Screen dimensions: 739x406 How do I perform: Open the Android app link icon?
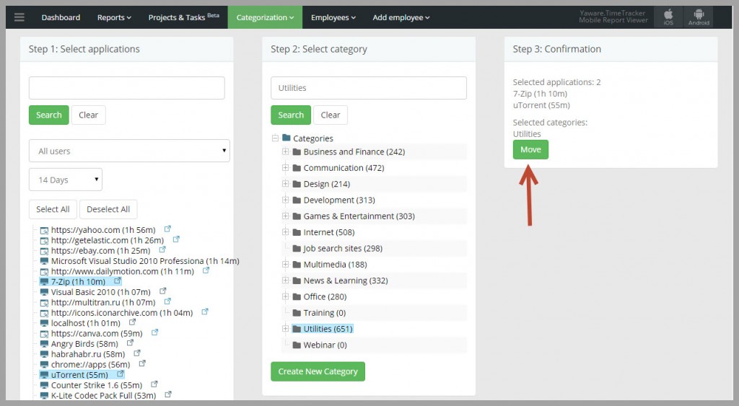point(699,17)
